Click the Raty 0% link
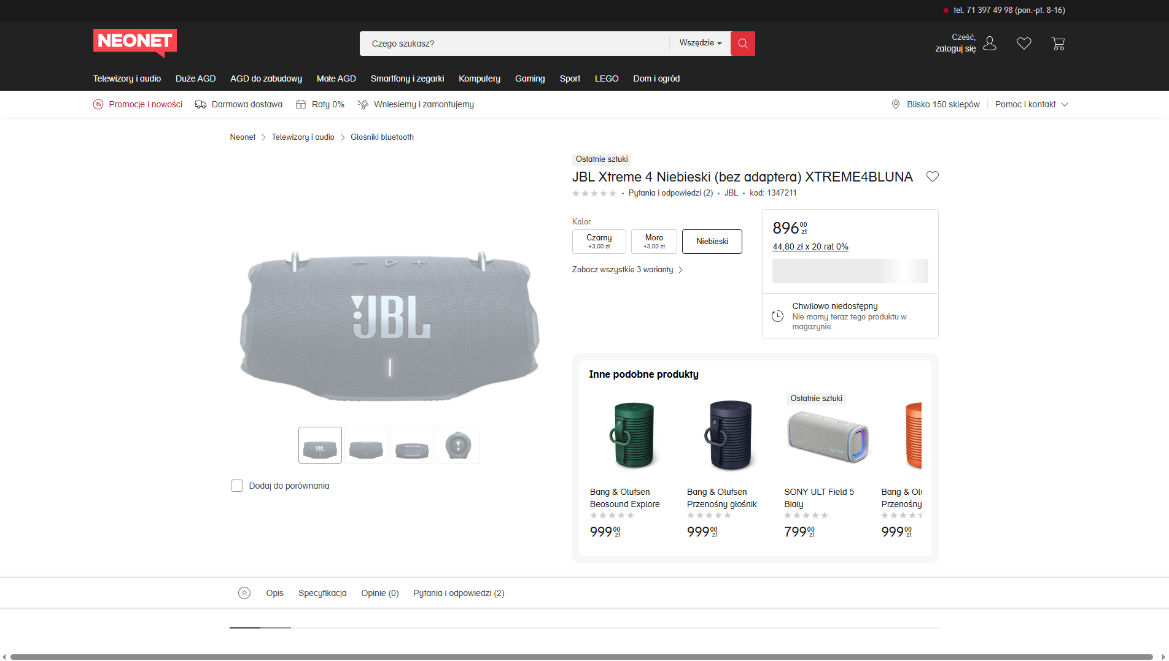Viewport: 1169px width, 661px height. [x=328, y=104]
